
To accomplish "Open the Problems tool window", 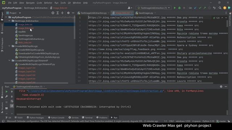I will click(102, 117).
